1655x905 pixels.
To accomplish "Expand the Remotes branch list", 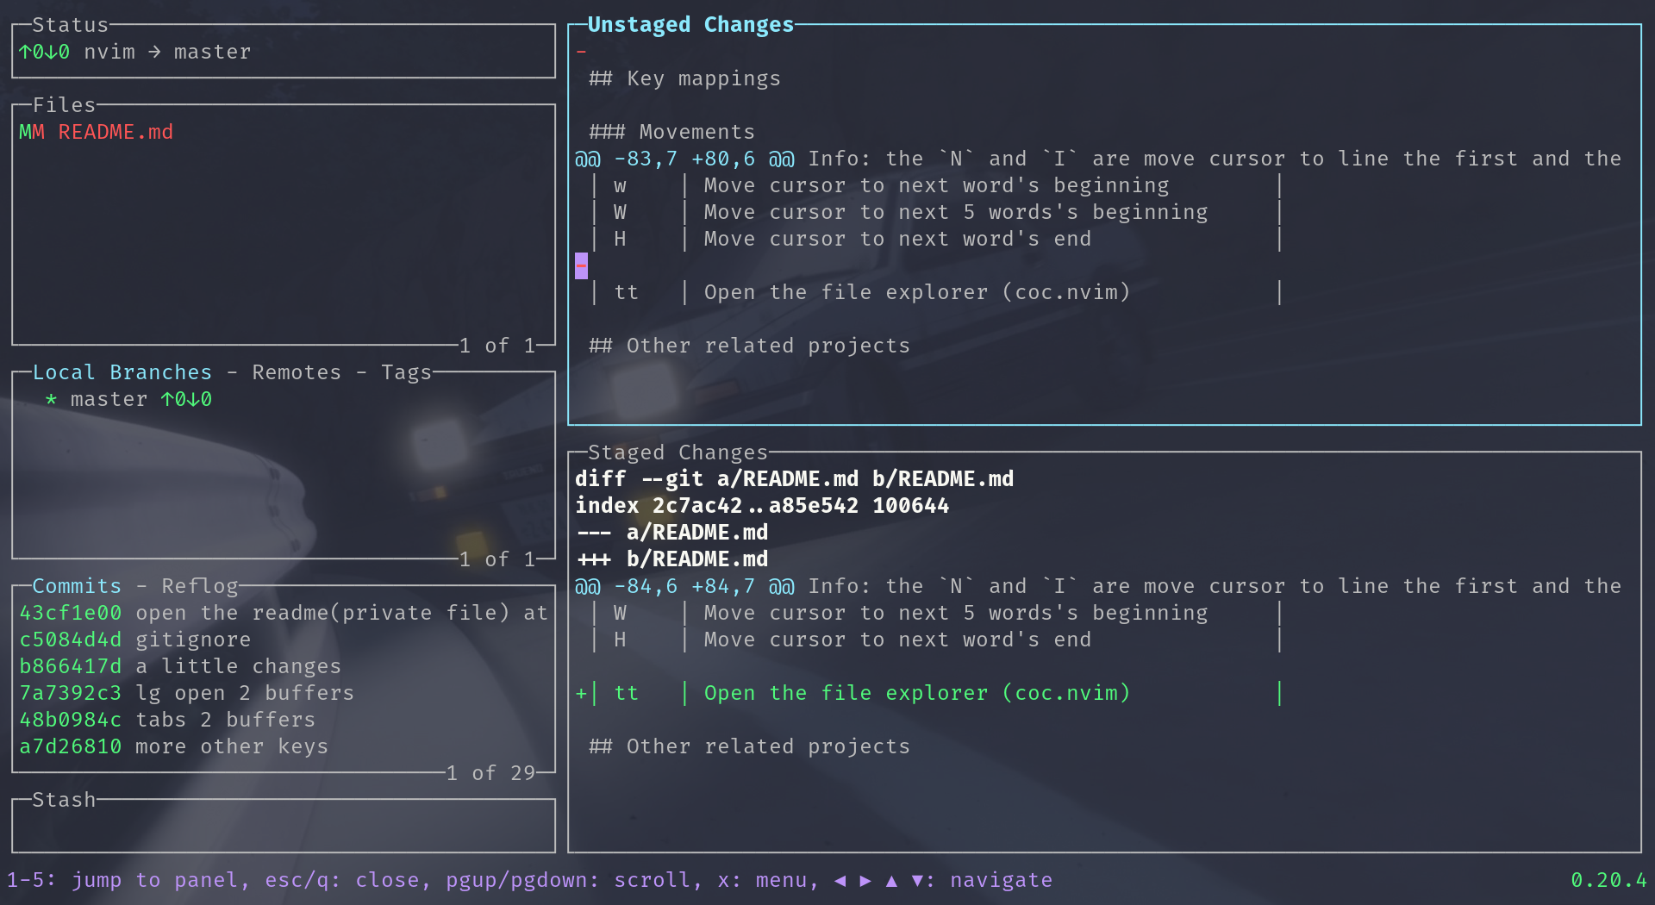I will pyautogui.click(x=296, y=371).
